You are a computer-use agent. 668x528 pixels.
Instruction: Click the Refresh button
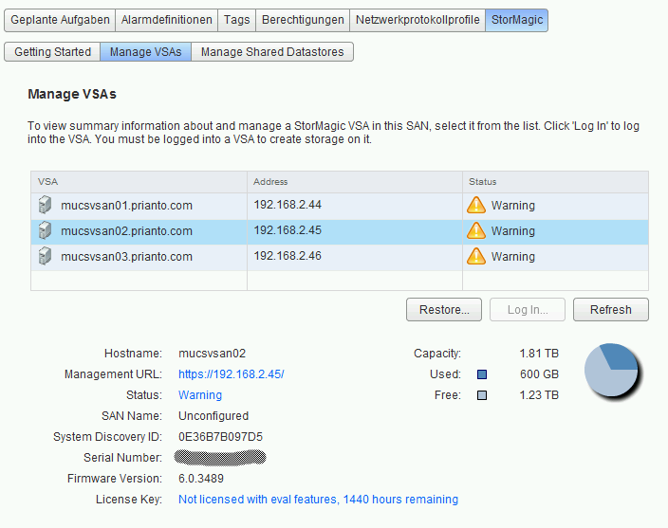(x=611, y=310)
